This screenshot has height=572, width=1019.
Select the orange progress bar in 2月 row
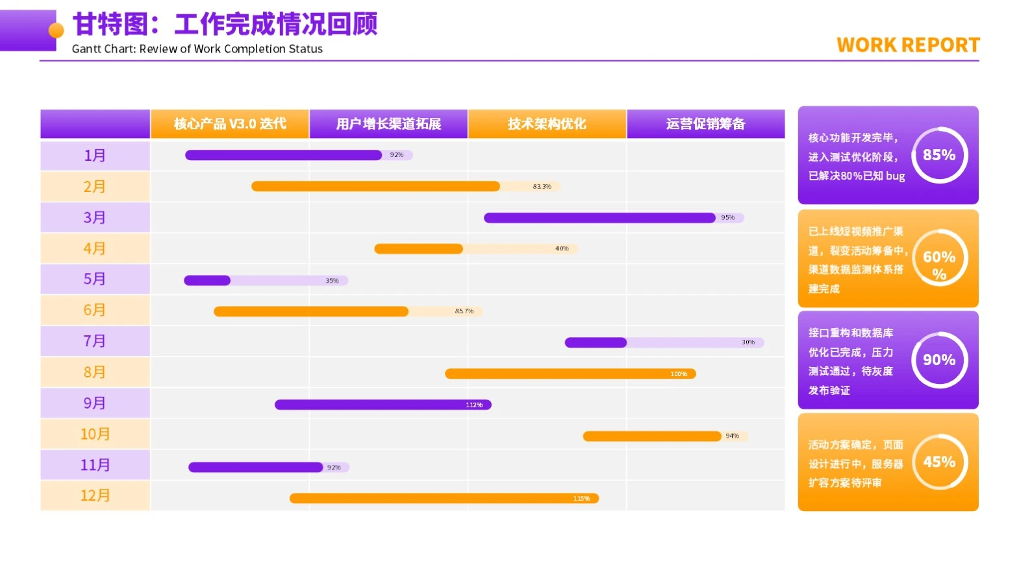tap(375, 186)
